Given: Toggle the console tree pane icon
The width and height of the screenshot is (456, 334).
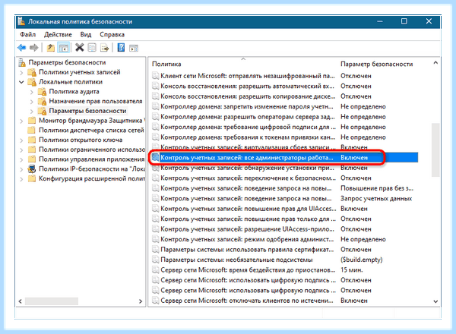Looking at the screenshot, I should tap(63, 47).
